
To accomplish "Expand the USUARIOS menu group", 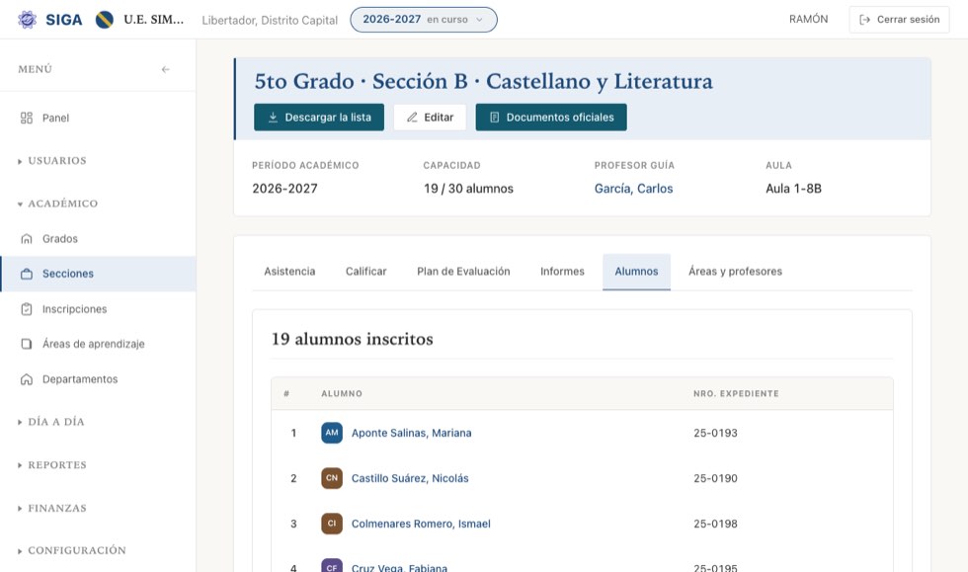I will (x=52, y=161).
